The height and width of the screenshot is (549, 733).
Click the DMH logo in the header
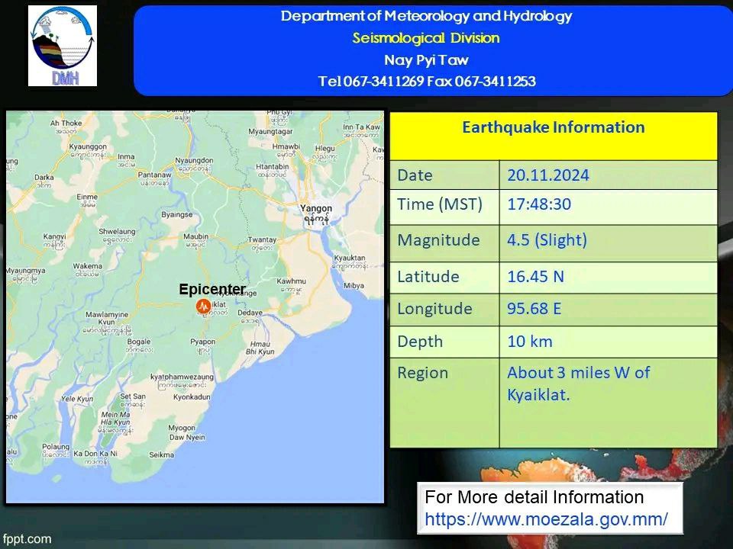tap(63, 46)
